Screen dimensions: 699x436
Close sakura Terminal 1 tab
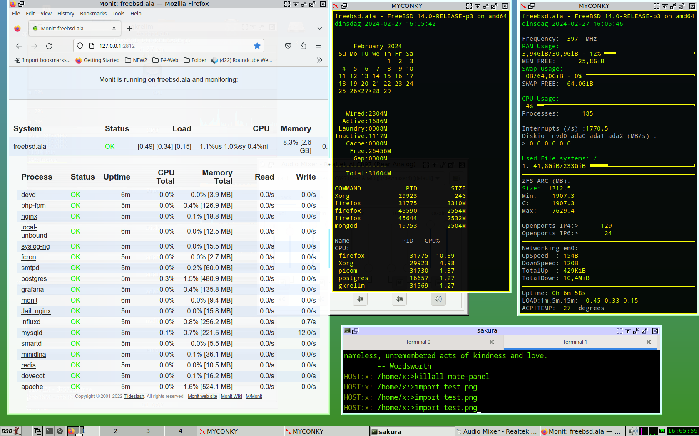click(x=648, y=342)
